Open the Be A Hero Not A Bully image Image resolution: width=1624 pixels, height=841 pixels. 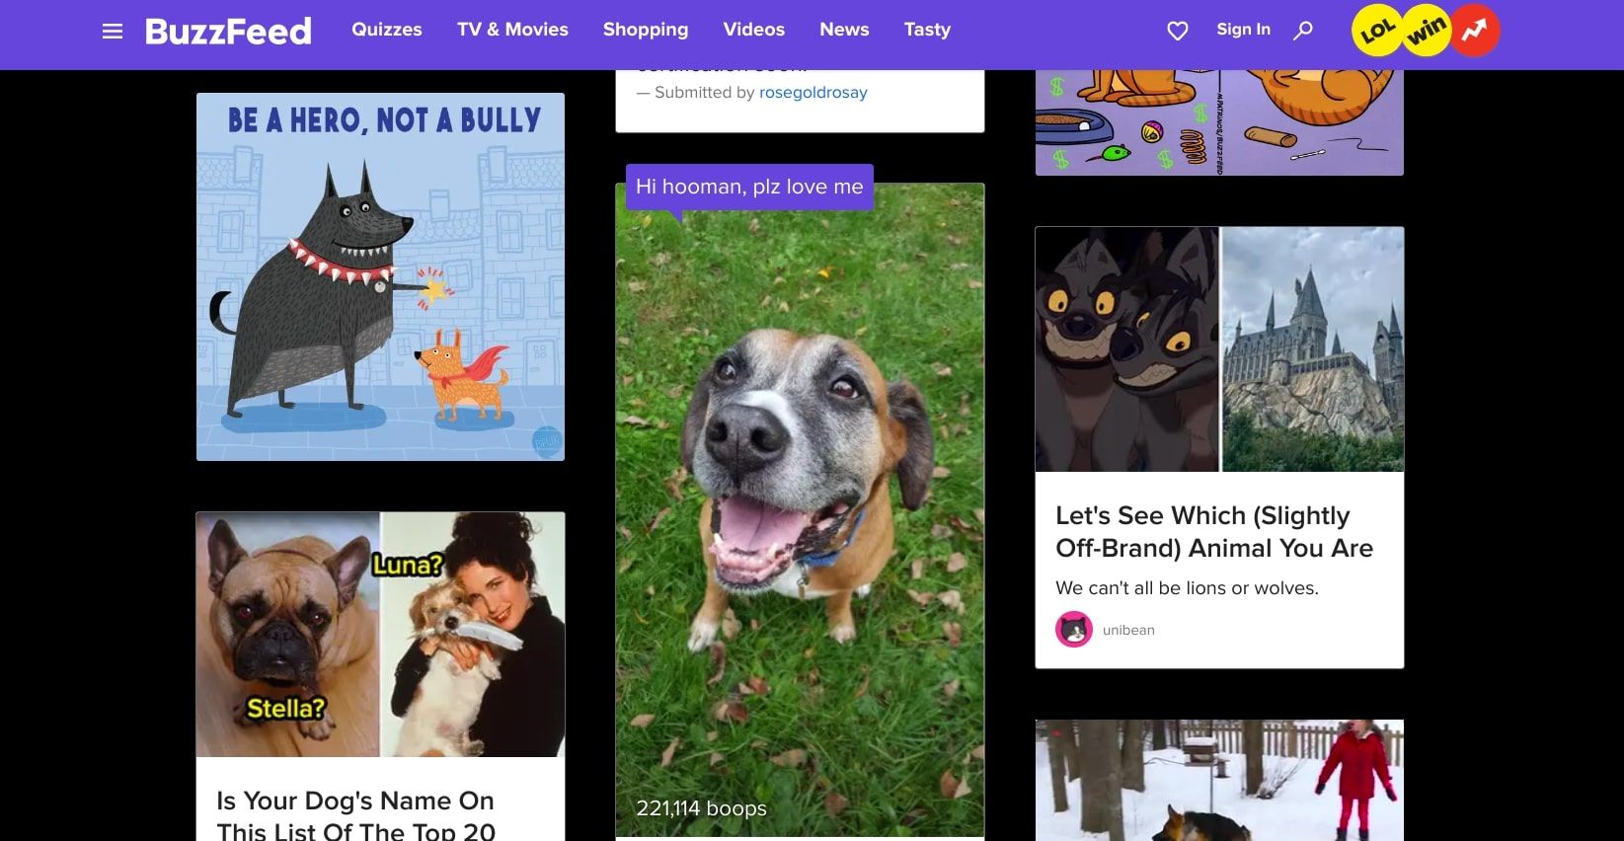(x=380, y=276)
